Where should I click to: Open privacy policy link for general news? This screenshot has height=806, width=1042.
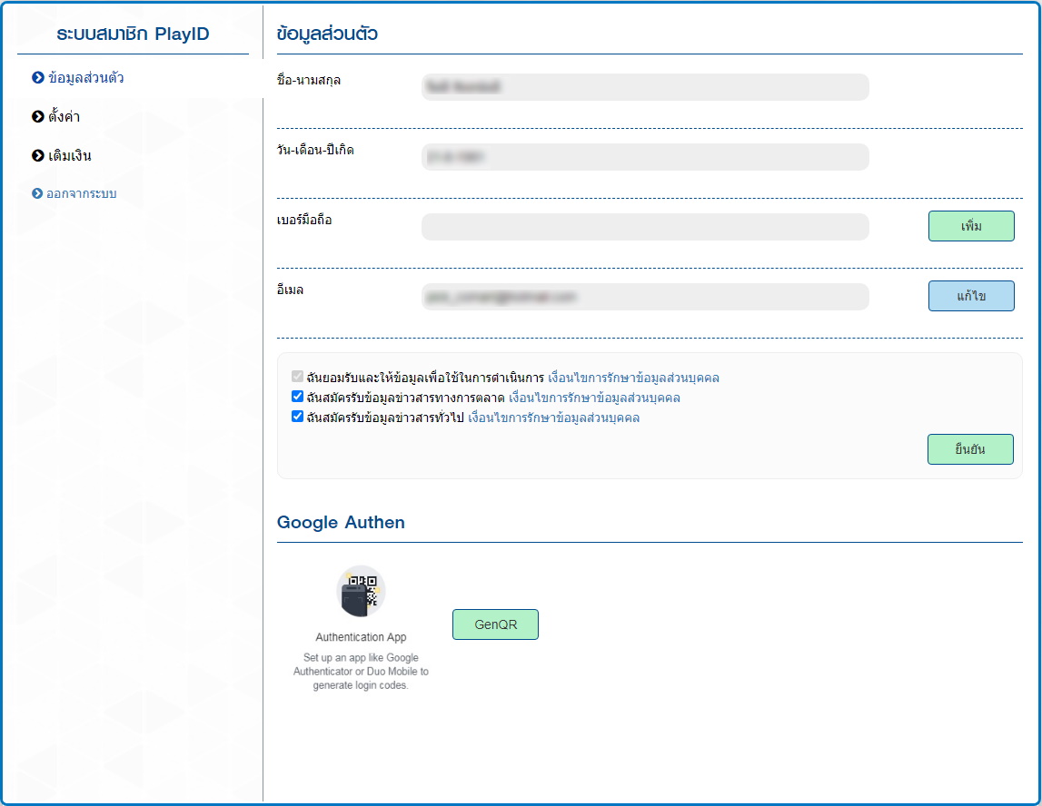point(553,418)
